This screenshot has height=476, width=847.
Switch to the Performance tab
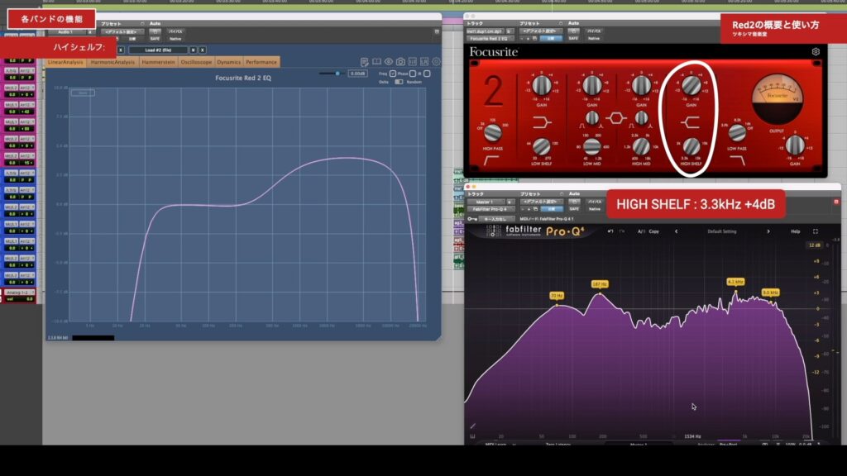pyautogui.click(x=261, y=62)
